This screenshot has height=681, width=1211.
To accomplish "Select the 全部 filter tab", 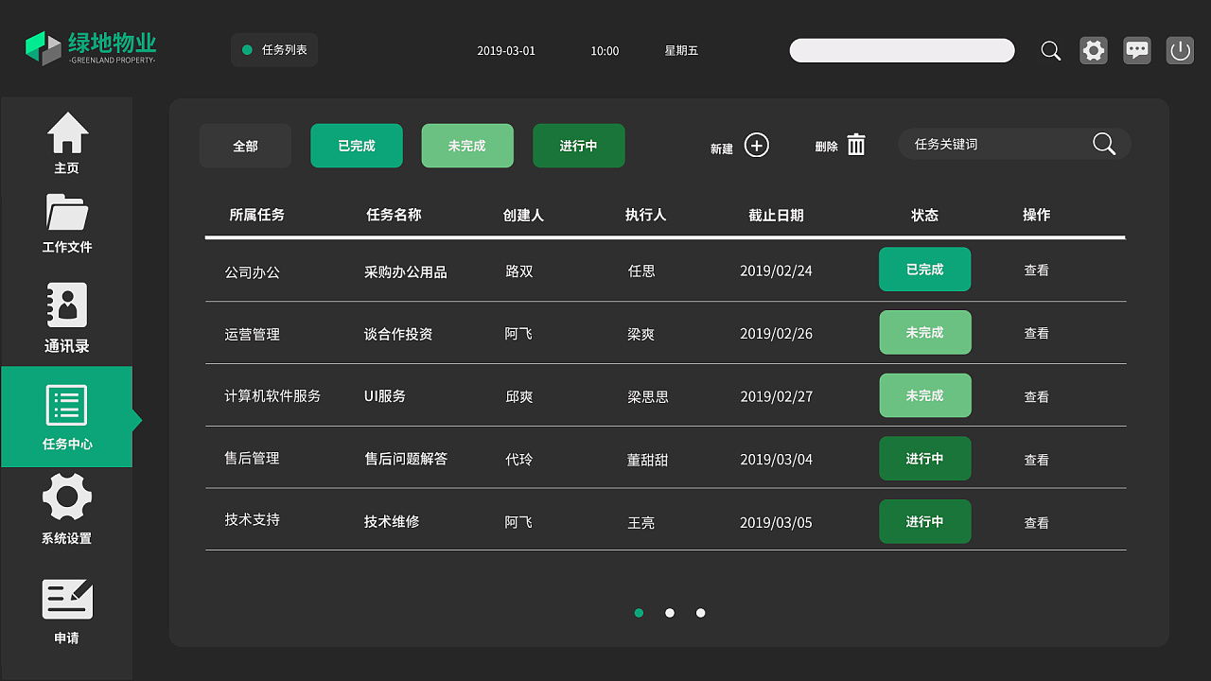I will tap(245, 146).
